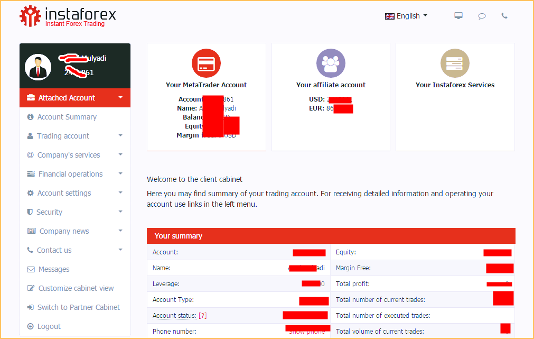The image size is (534, 339).
Task: Click the envelope icon beside Messages
Action: click(31, 269)
